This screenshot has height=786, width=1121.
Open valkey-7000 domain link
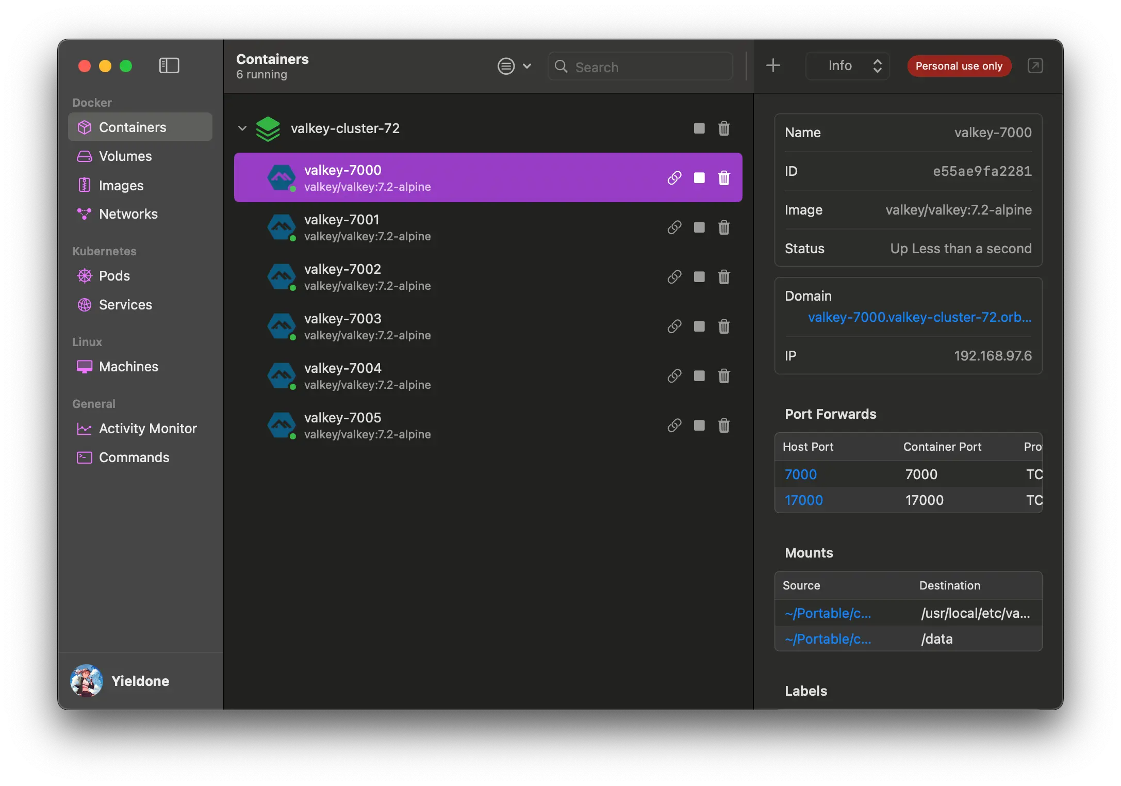[x=919, y=317]
